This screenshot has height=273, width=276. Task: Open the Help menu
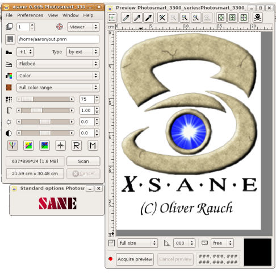(x=88, y=15)
